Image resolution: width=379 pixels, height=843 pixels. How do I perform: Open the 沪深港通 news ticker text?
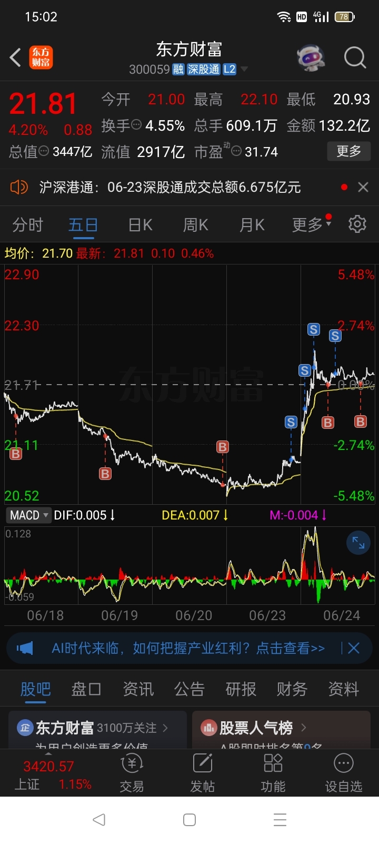[169, 187]
